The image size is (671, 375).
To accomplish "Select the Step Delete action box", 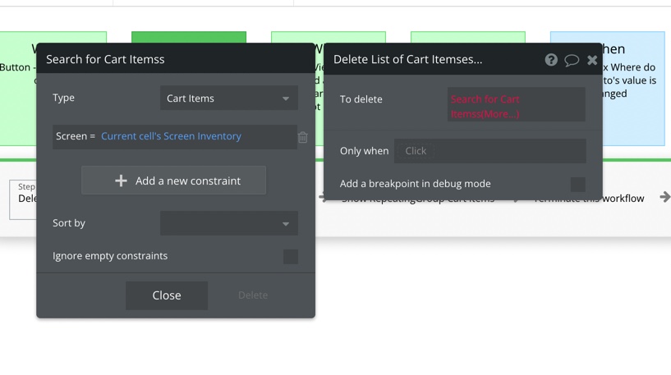I will click(x=23, y=199).
